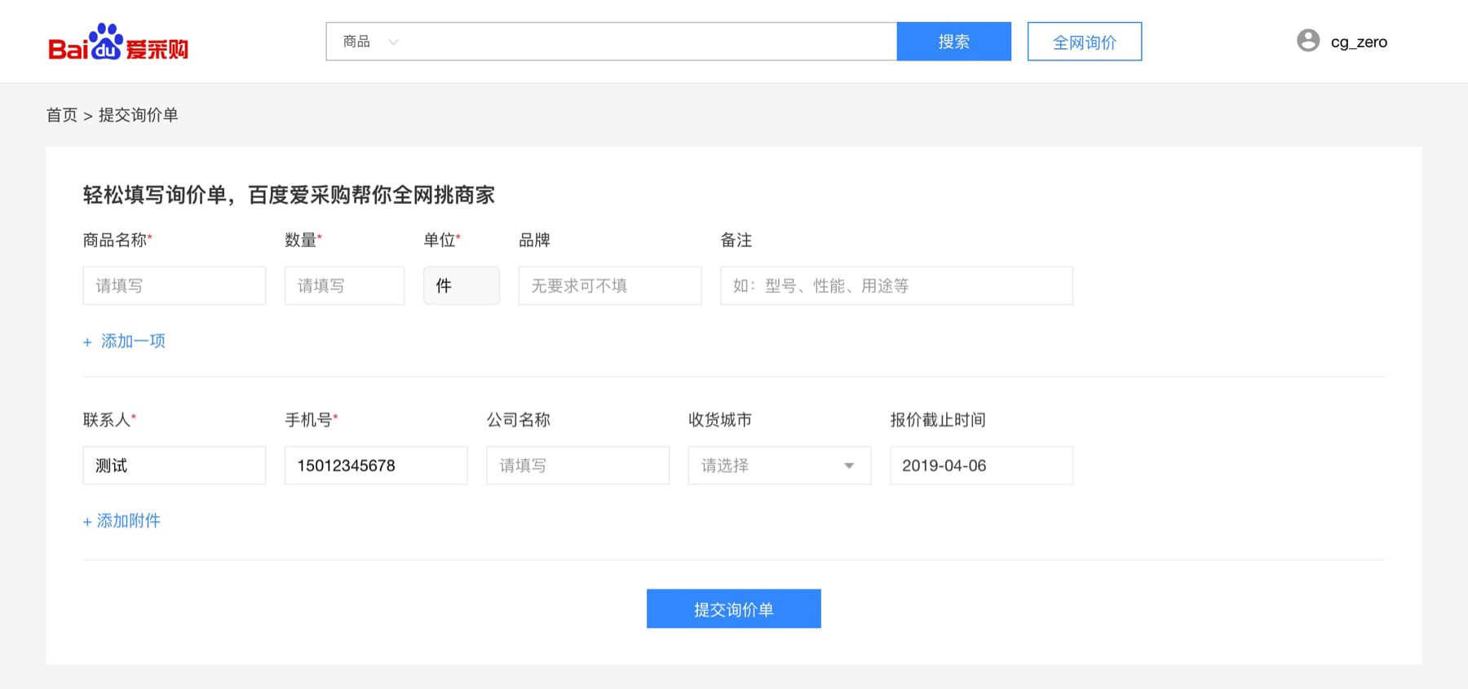1468x689 pixels.
Task: Open the 报价截止时间 date picker field
Action: tap(980, 466)
